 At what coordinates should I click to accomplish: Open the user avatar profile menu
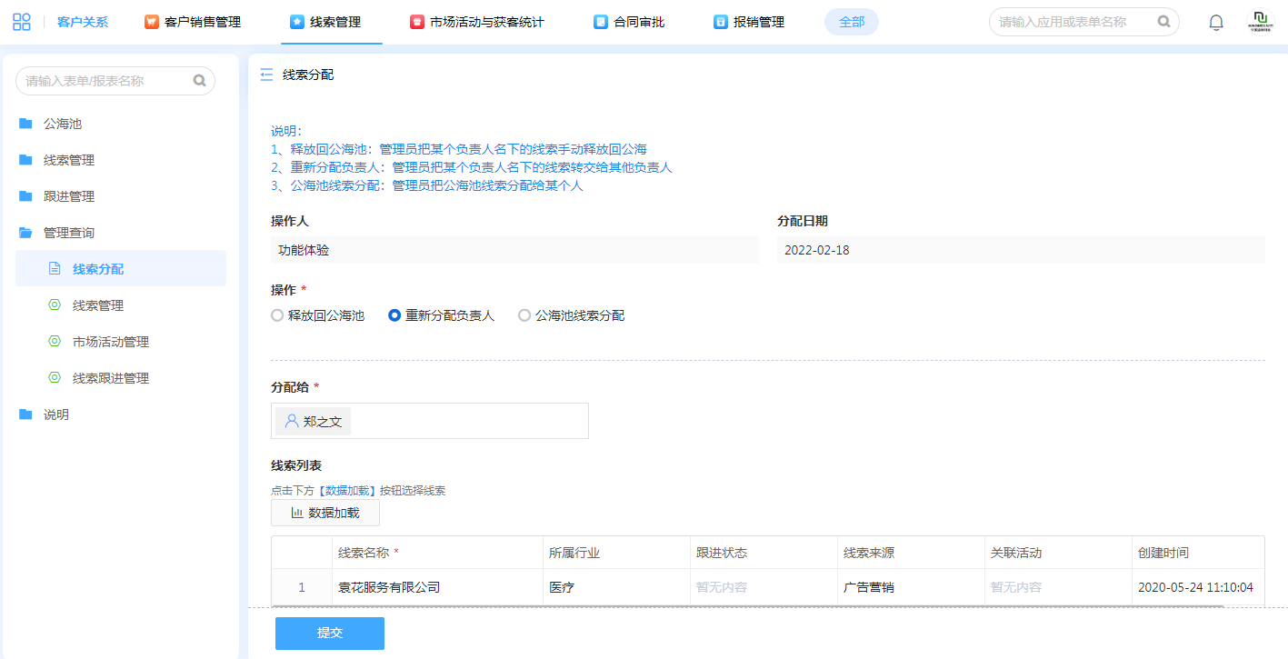(x=1260, y=22)
